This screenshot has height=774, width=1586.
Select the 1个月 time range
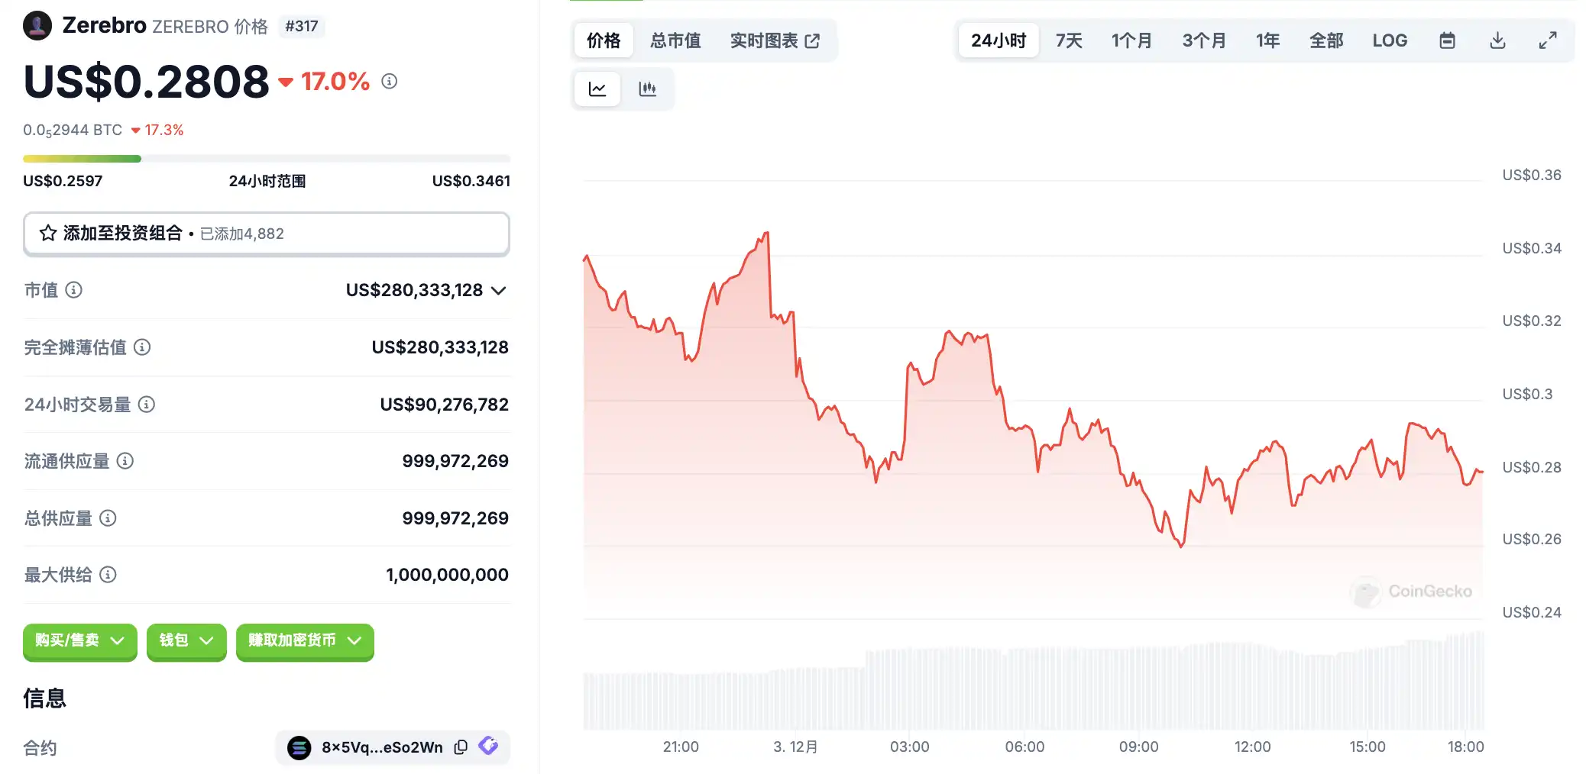pos(1131,40)
